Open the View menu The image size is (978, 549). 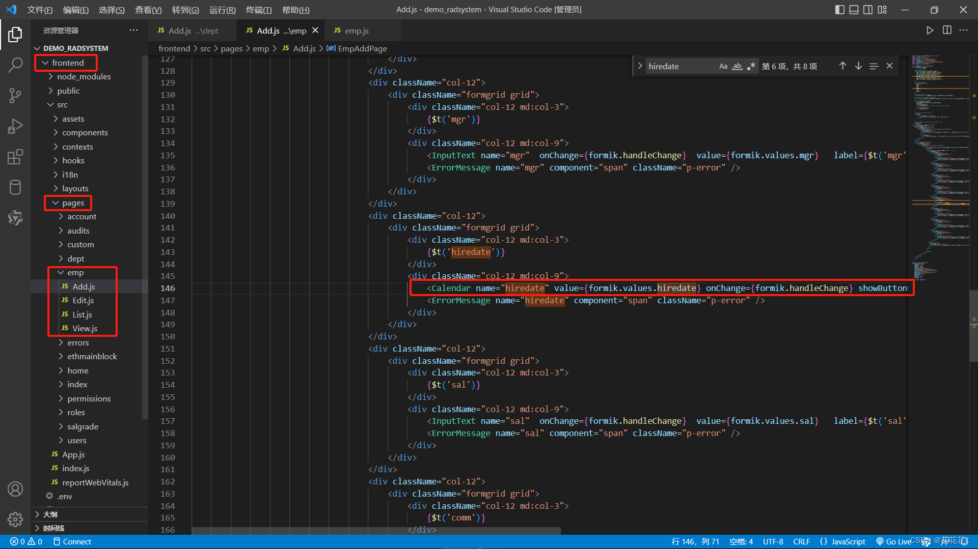[x=148, y=10]
